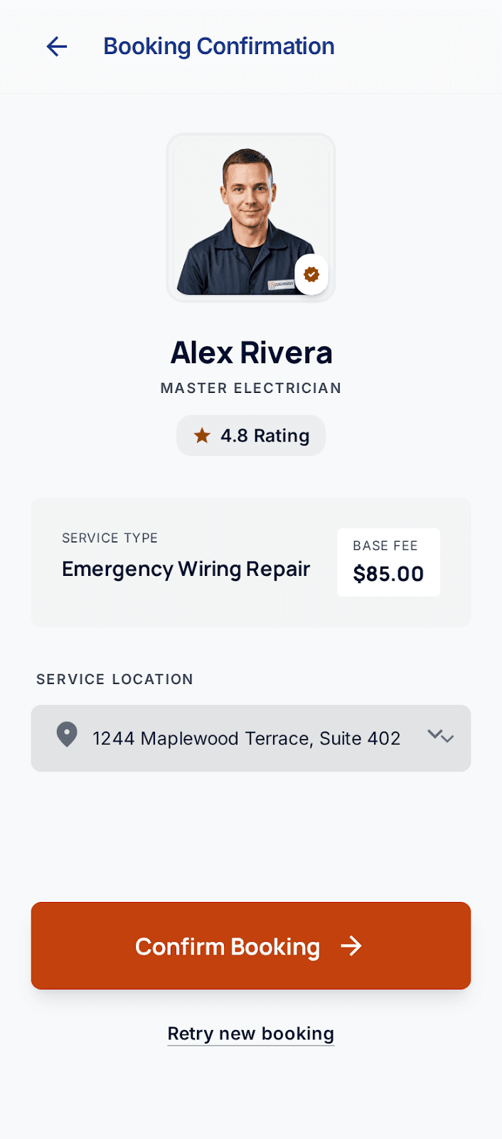Select the star icon in the rating badge
502x1139 pixels.
pos(202,435)
